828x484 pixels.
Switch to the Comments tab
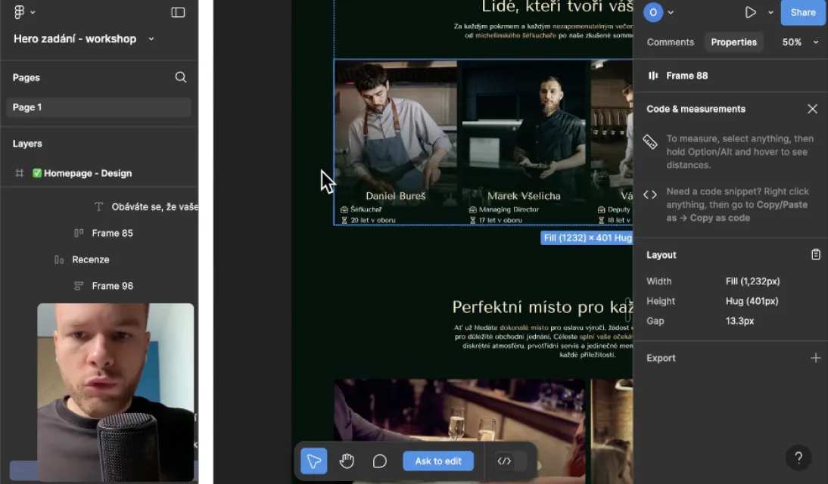pyautogui.click(x=670, y=42)
